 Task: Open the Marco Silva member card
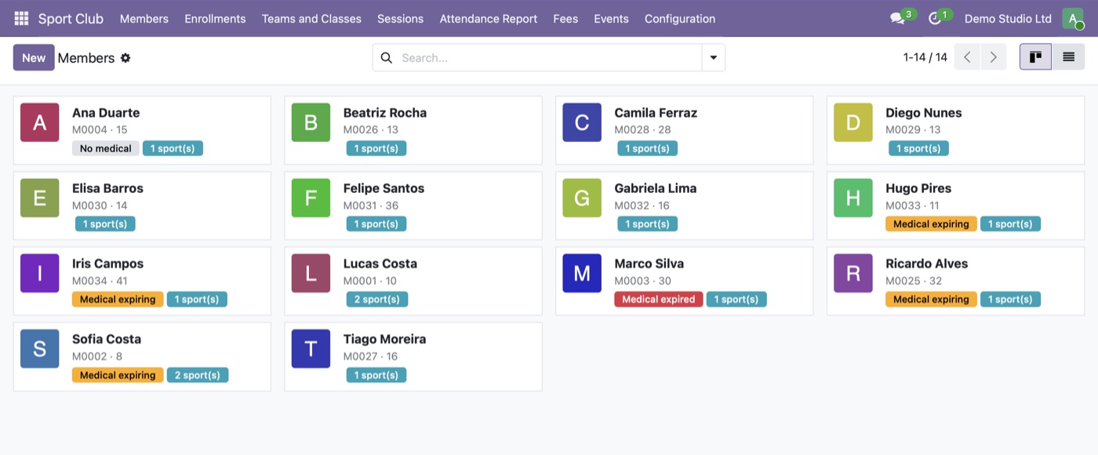(x=685, y=281)
